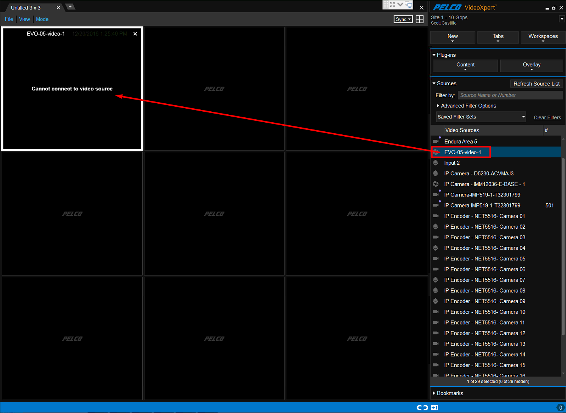The image size is (566, 413).
Task: Click the fullscreen icon in the floating toolbar
Action: coord(392,5)
